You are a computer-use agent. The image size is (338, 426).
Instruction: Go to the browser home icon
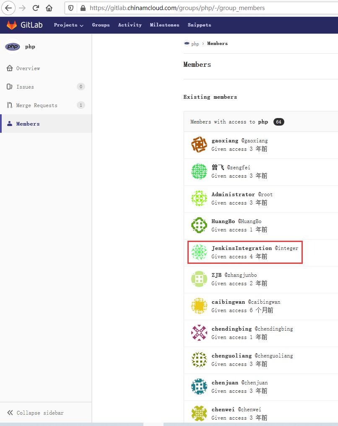tap(49, 8)
